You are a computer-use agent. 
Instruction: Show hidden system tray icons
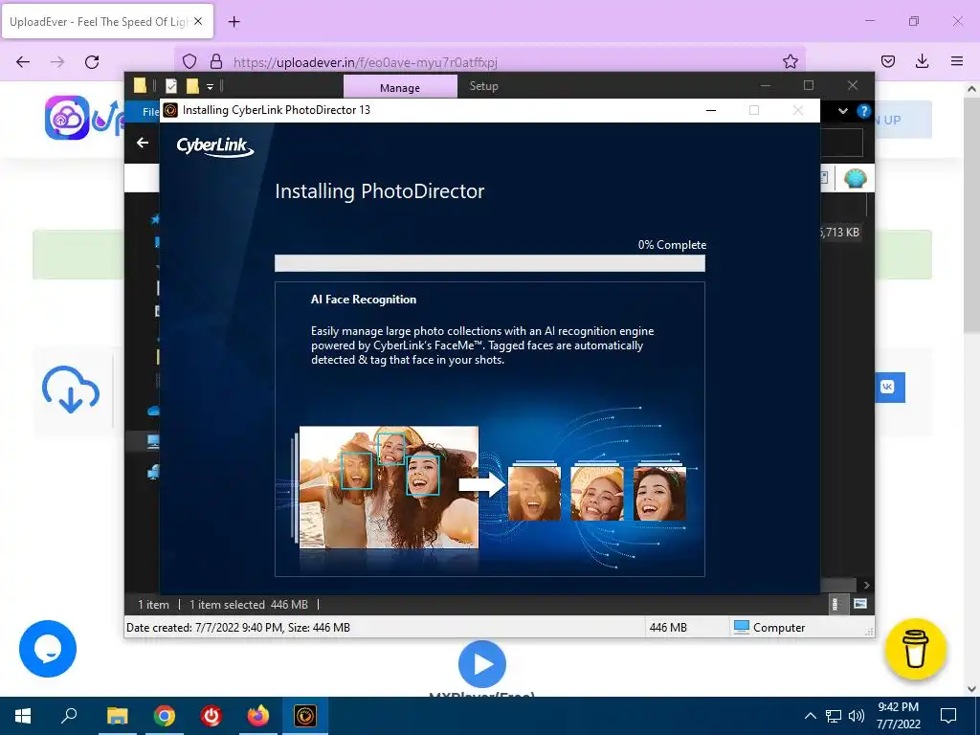(x=810, y=716)
